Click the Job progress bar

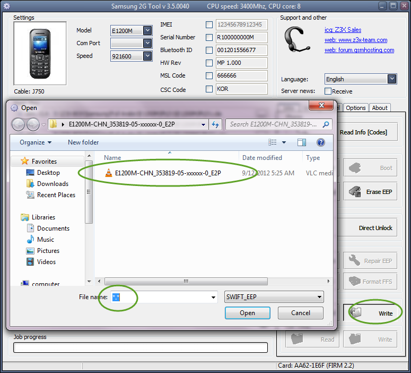[x=140, y=347]
